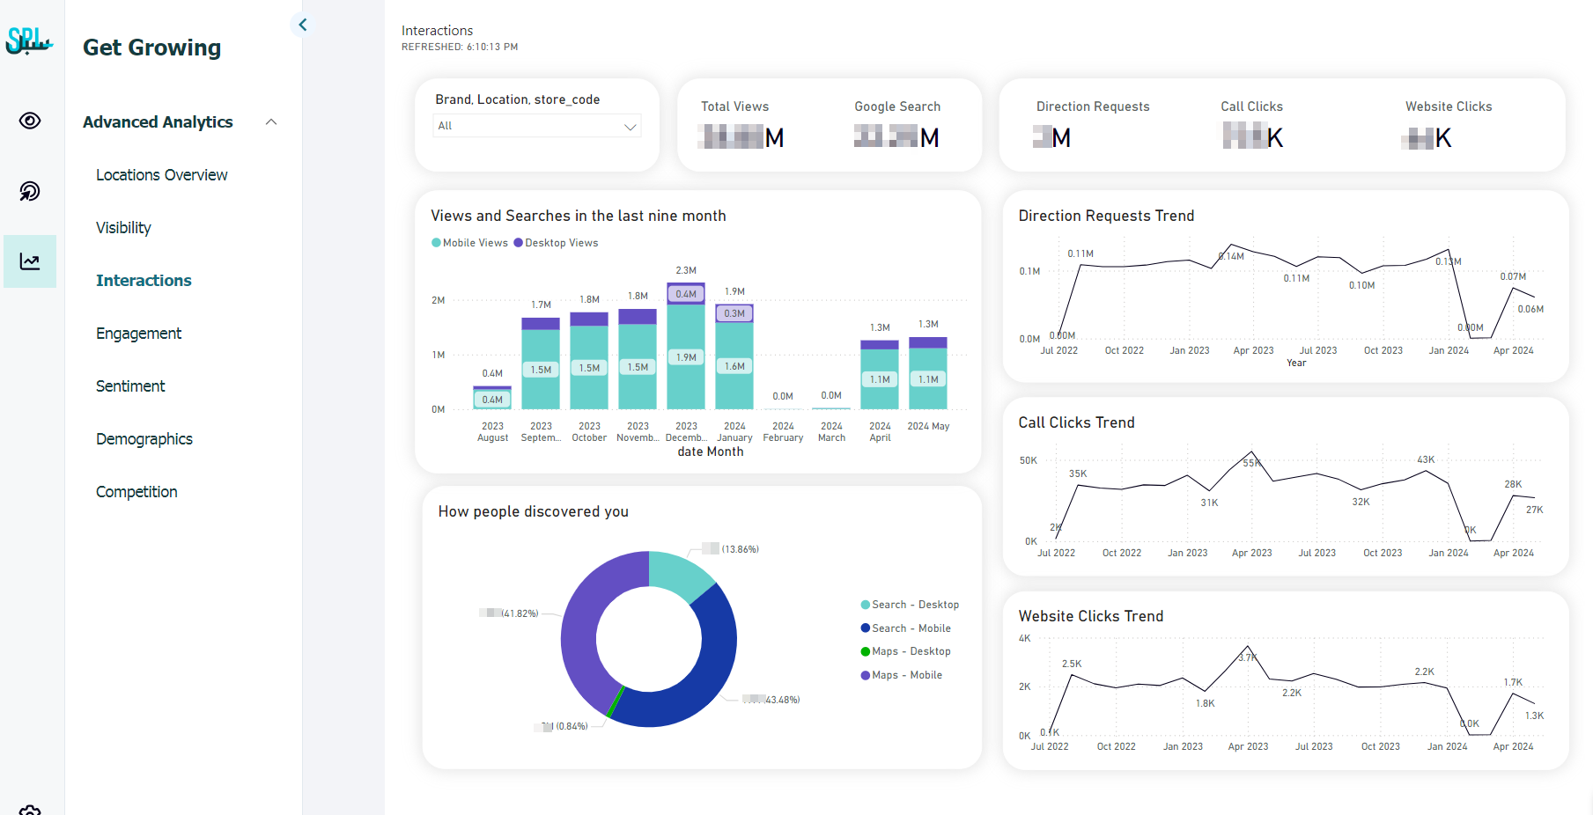Screen dimensions: 1593x815
Task: Select the 2023 December bar in the views chart
Action: tap(686, 352)
